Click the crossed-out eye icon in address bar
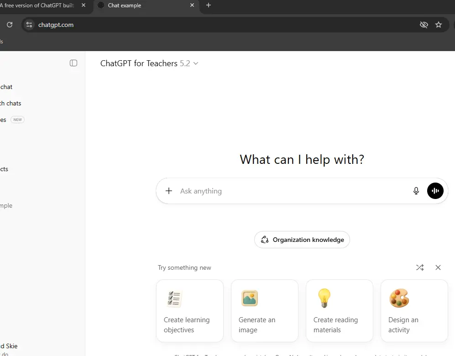Image resolution: width=455 pixels, height=356 pixels. (424, 25)
